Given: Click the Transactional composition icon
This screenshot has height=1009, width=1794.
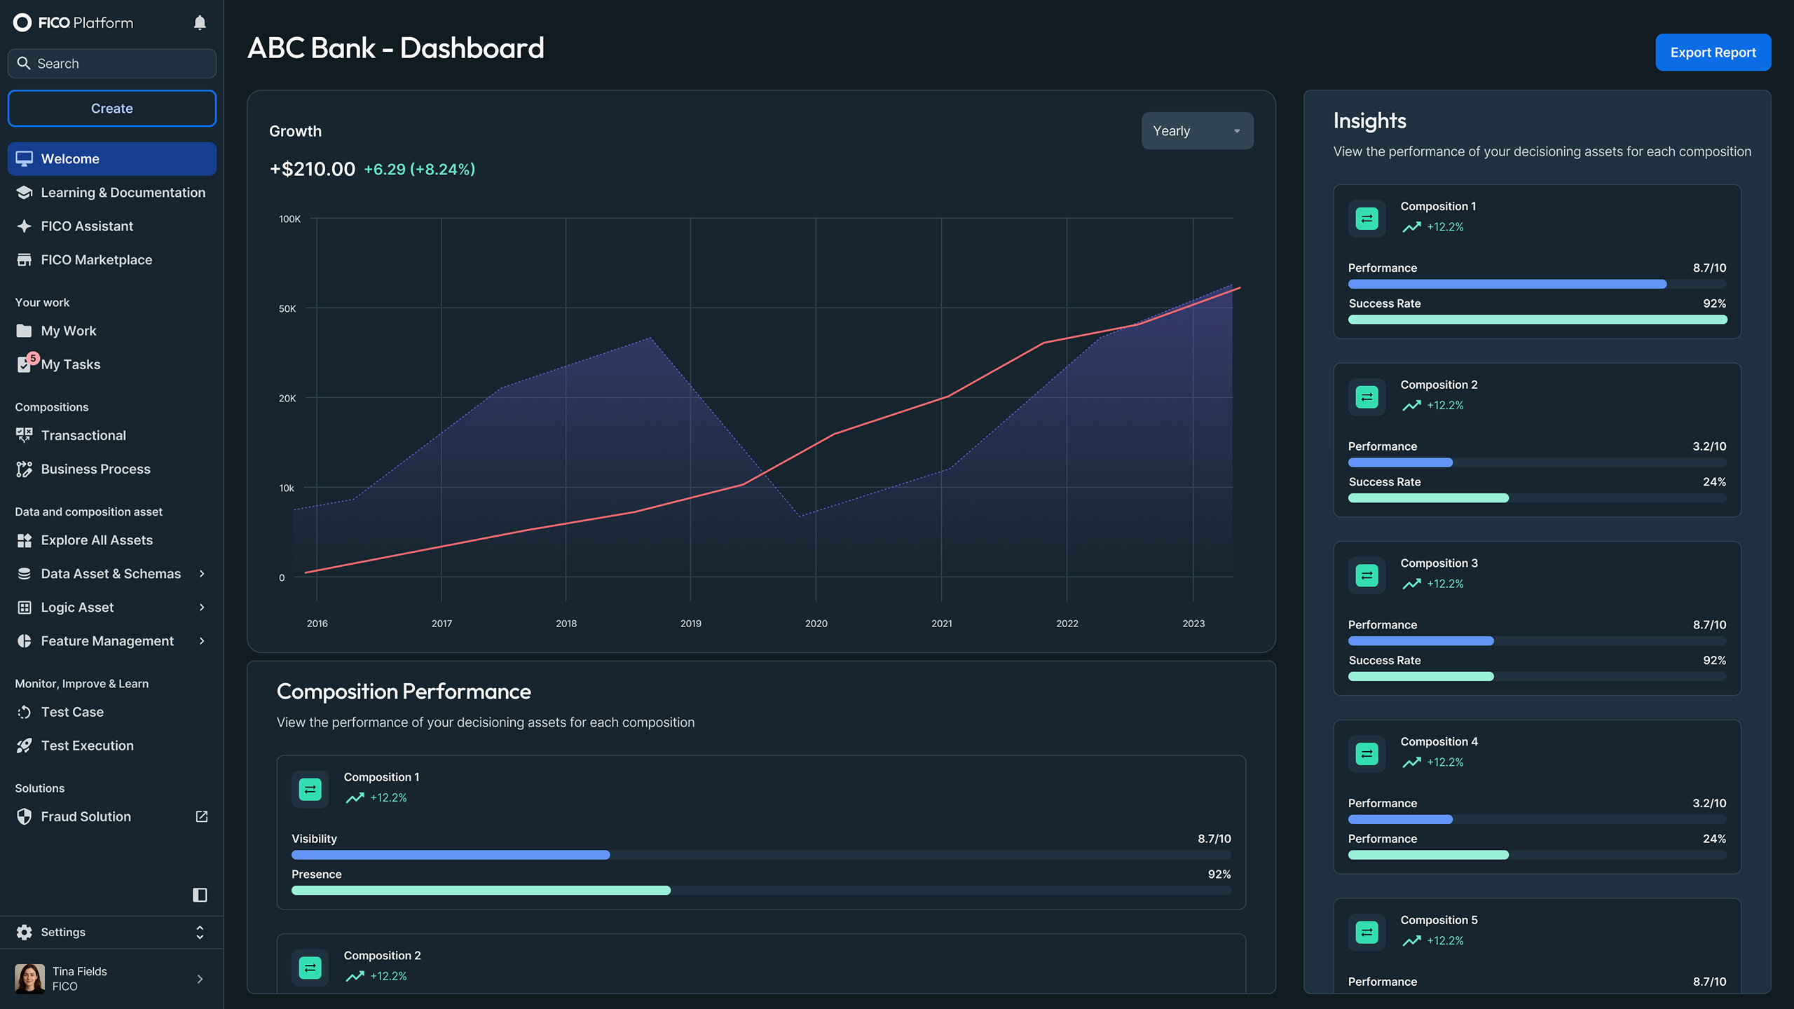Looking at the screenshot, I should click(24, 435).
